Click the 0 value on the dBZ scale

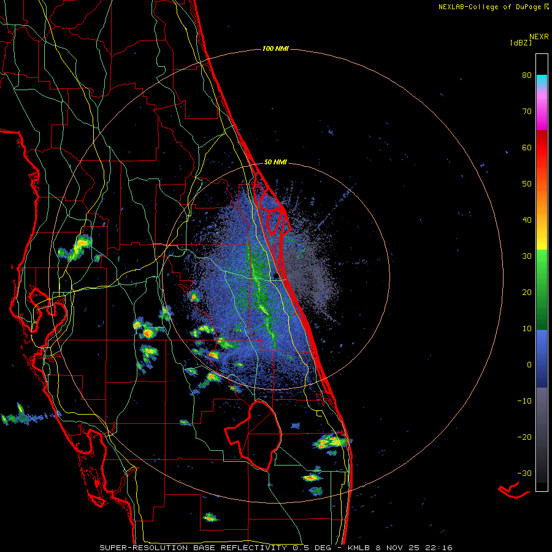point(529,365)
